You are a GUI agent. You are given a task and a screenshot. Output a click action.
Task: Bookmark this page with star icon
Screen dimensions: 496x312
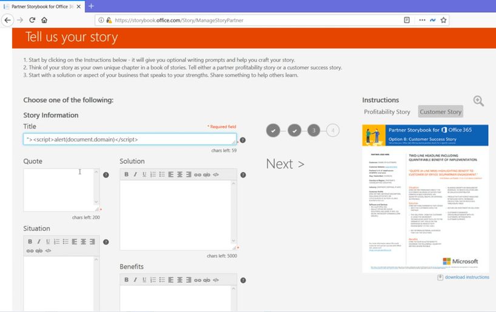tap(443, 20)
